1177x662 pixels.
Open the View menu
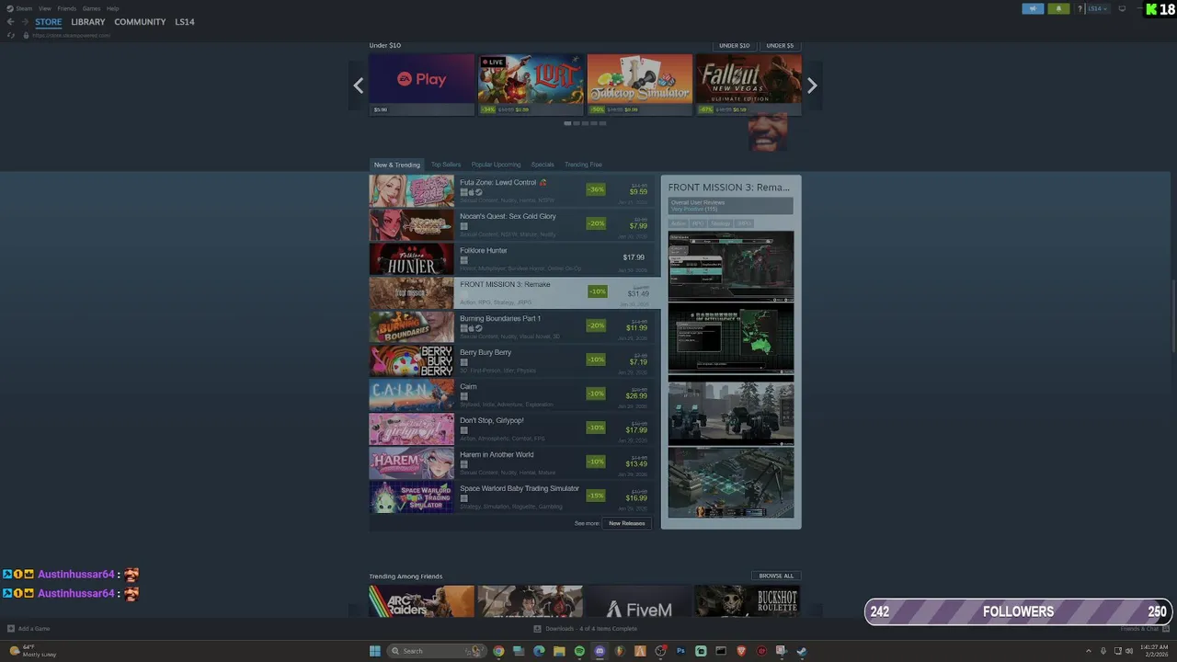coord(44,8)
